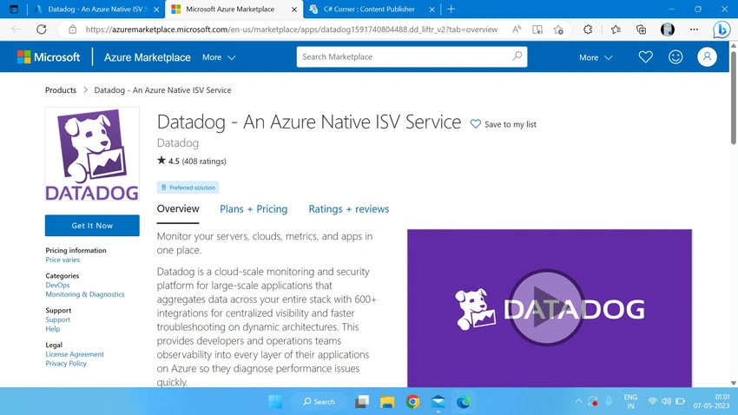This screenshot has height=415, width=738.
Task: Click the Read aloud icon
Action: [x=517, y=30]
